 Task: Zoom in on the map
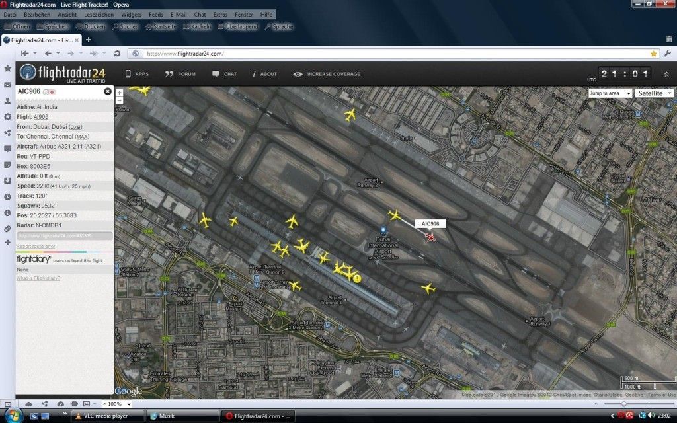(119, 93)
